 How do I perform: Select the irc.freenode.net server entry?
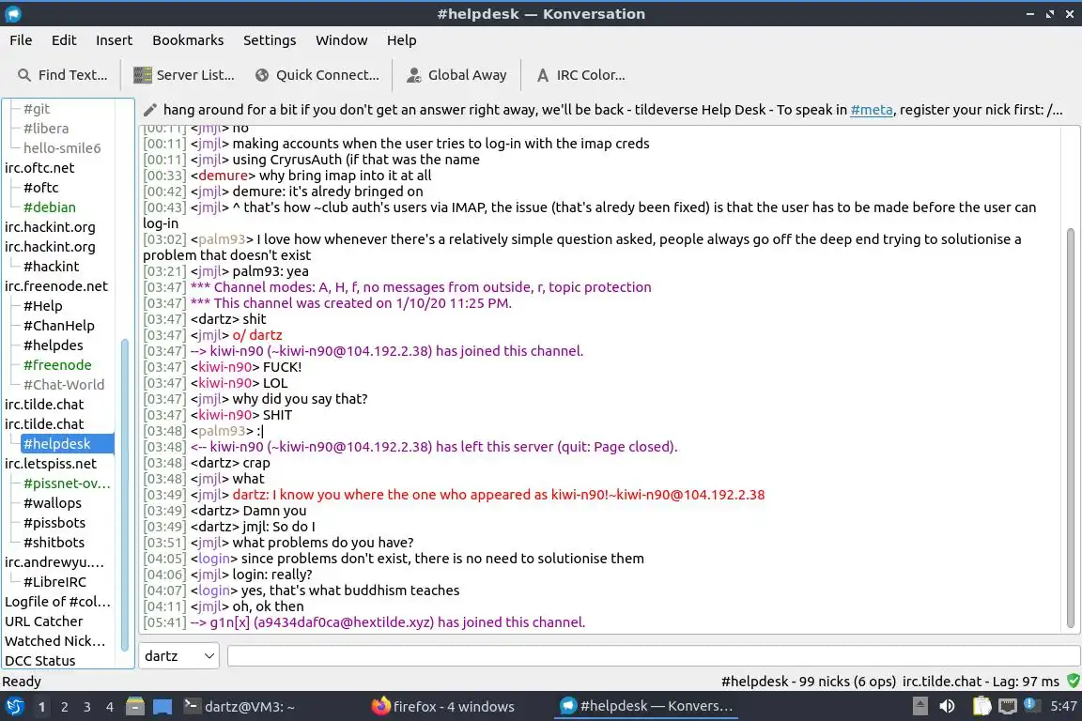56,285
